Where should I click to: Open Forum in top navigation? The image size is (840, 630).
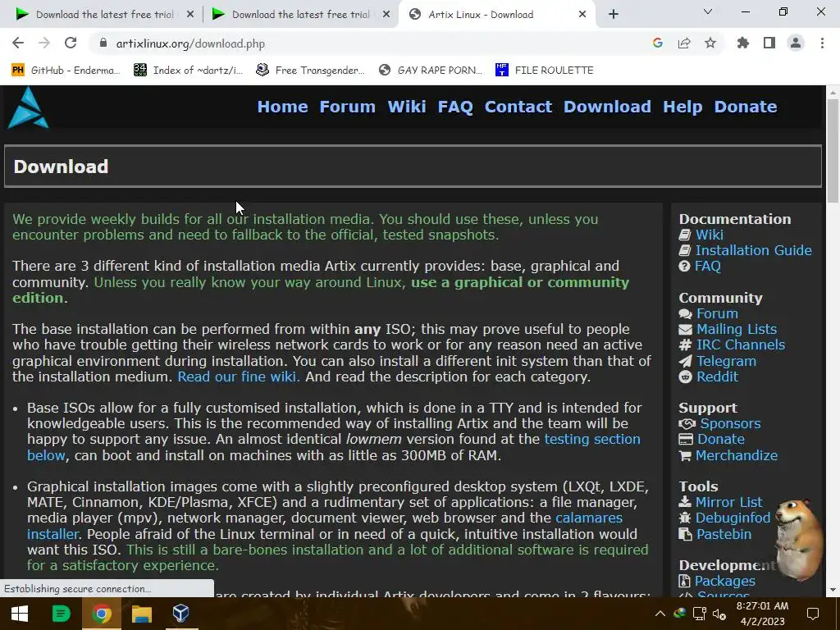348,107
